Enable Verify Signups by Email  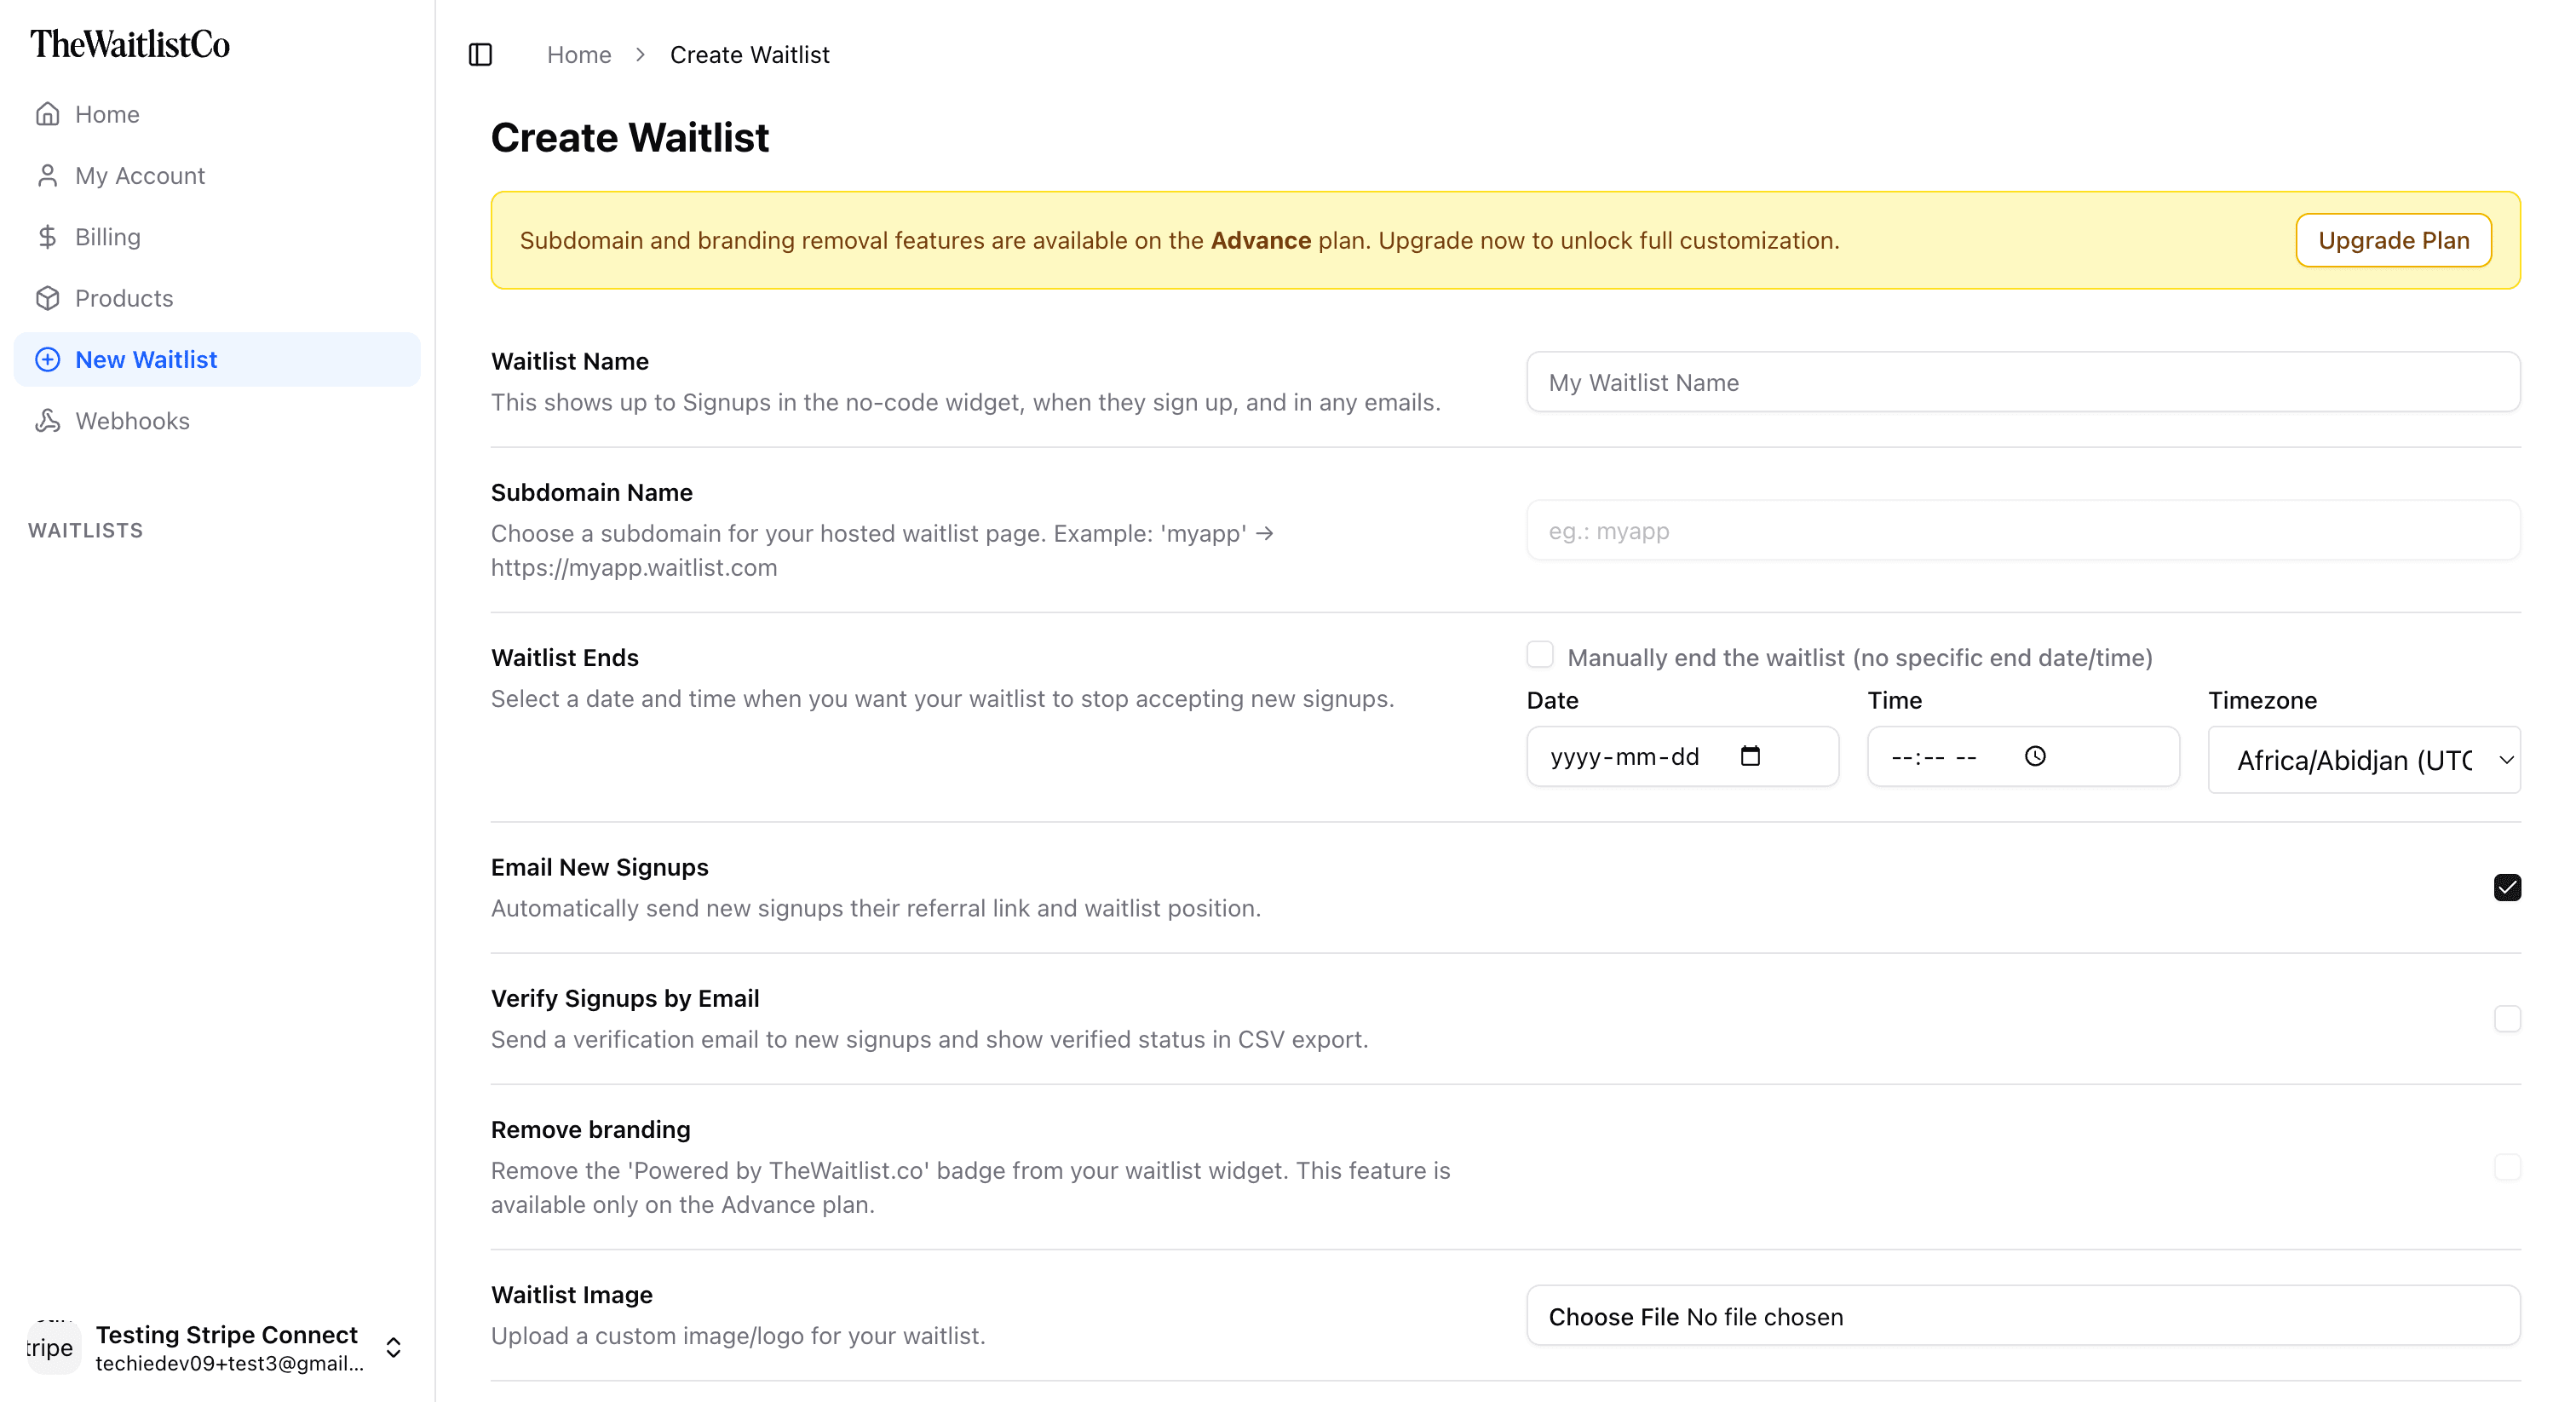[2506, 1019]
